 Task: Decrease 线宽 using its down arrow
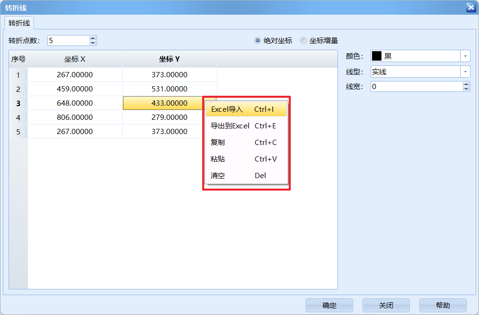click(x=466, y=89)
